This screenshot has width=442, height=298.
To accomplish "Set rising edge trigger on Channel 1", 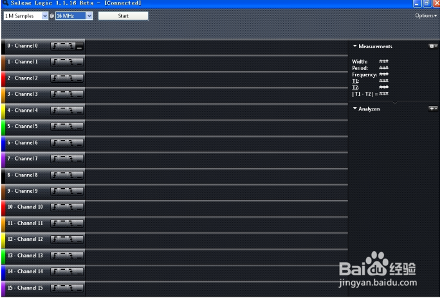I will coord(55,62).
